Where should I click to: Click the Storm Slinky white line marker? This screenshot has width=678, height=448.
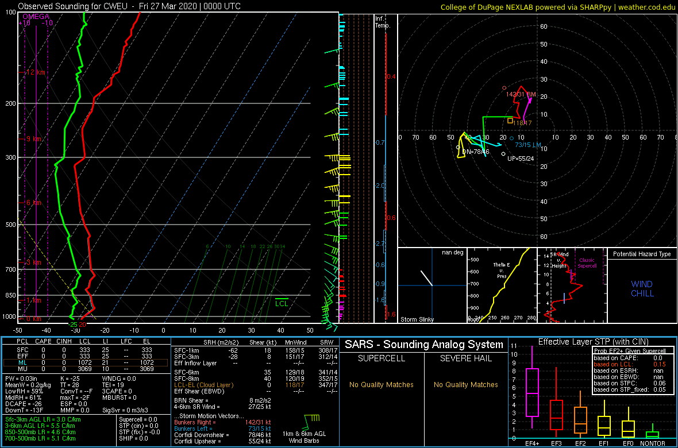pos(426,278)
